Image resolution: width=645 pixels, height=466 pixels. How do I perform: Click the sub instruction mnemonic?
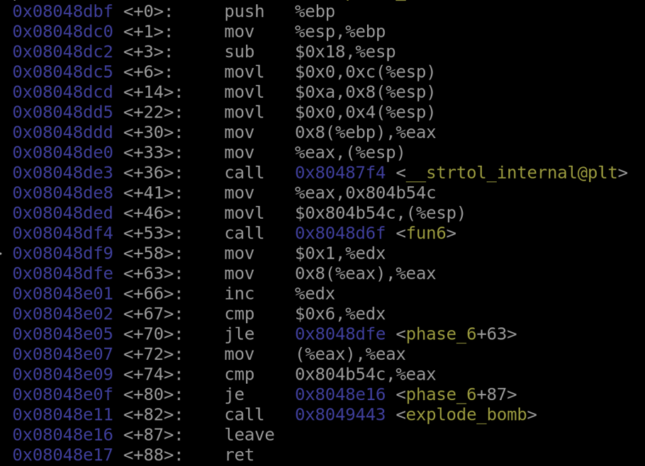[240, 52]
